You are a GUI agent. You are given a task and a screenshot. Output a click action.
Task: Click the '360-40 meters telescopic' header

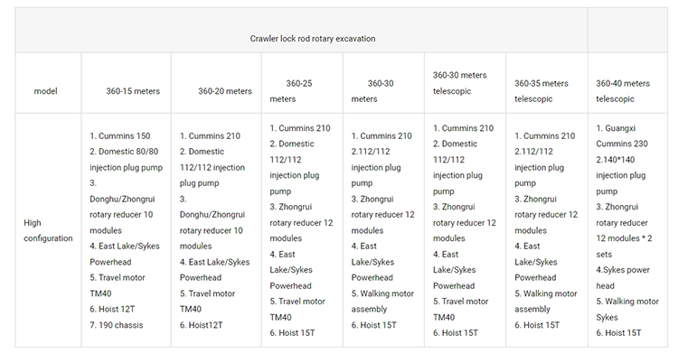point(623,91)
